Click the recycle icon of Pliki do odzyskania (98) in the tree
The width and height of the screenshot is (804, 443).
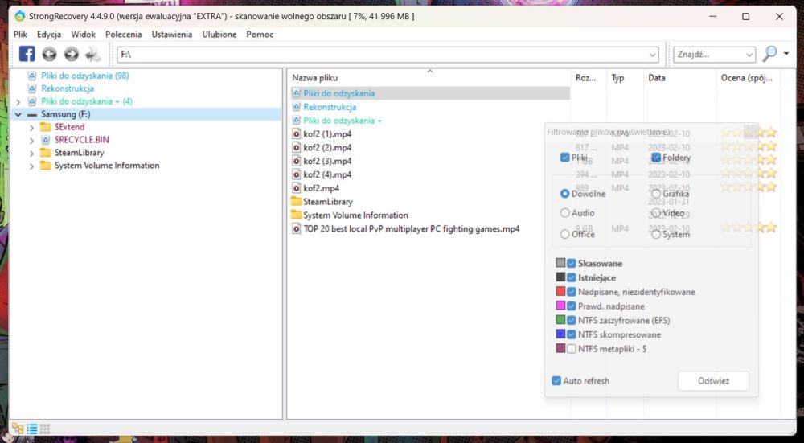pyautogui.click(x=32, y=76)
